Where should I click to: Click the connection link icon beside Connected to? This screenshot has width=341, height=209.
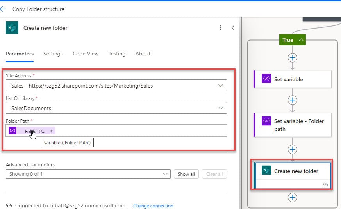9,205
